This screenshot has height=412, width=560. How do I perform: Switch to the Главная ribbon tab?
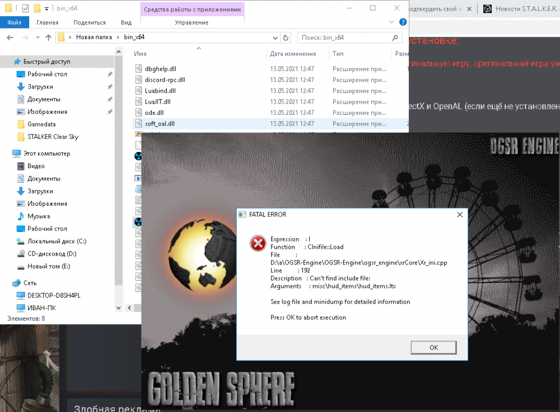click(x=47, y=22)
